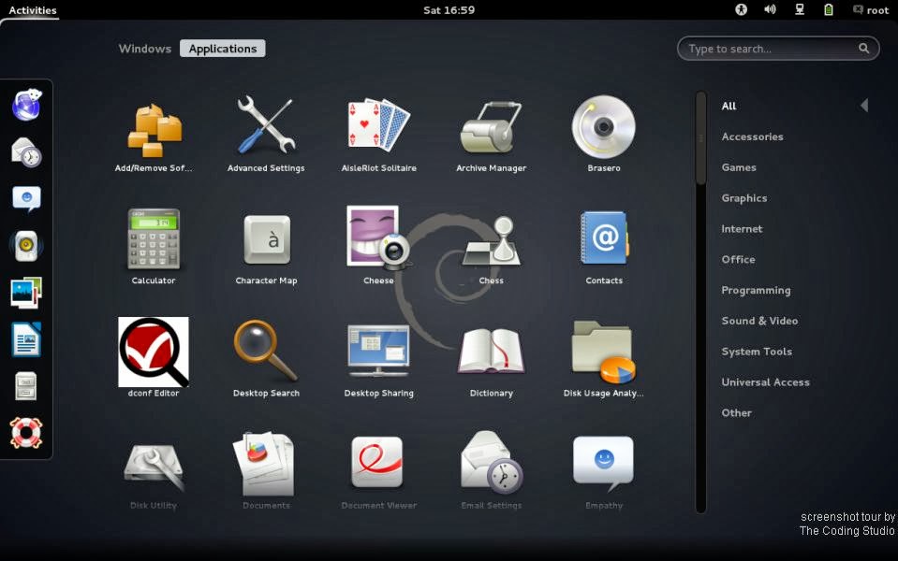The image size is (898, 561).
Task: Open web browser from dash
Action: pyautogui.click(x=26, y=105)
